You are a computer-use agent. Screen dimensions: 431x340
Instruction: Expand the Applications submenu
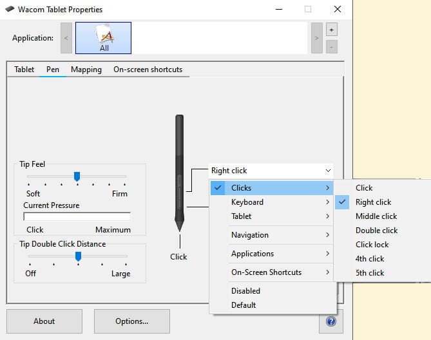pyautogui.click(x=272, y=254)
